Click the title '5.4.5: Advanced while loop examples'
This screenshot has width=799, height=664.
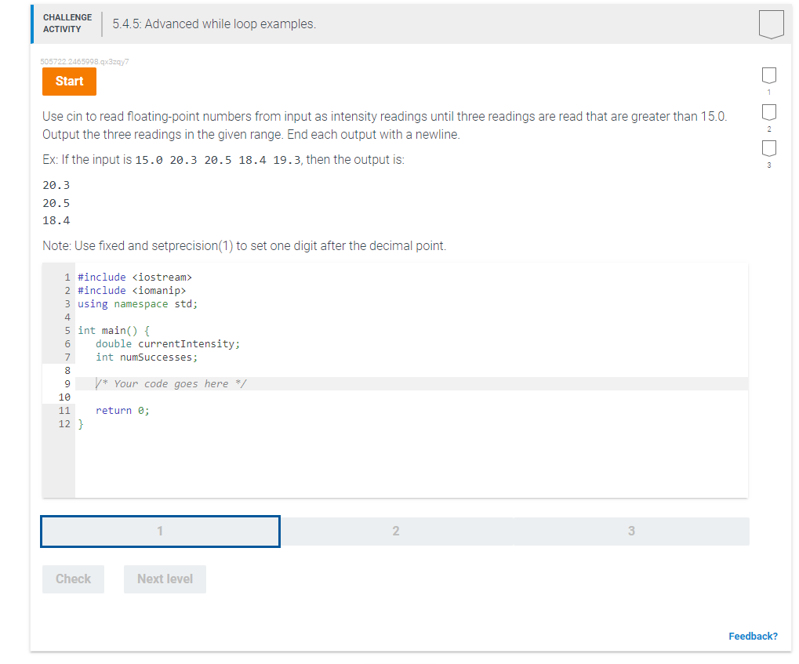click(x=212, y=24)
